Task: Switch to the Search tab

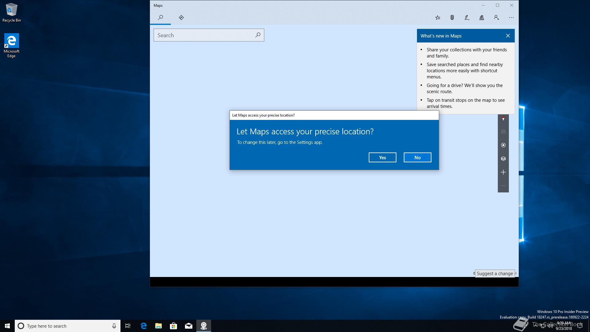Action: point(160,18)
